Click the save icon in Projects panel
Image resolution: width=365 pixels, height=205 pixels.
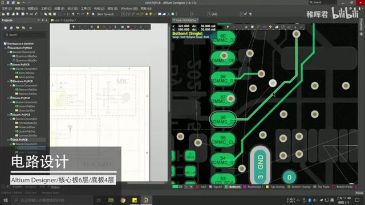pos(6,28)
